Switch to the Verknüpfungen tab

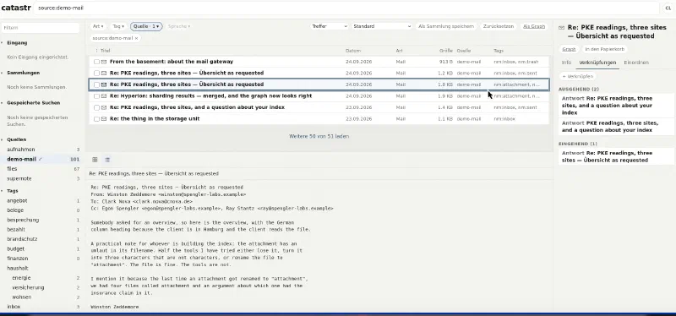597,63
